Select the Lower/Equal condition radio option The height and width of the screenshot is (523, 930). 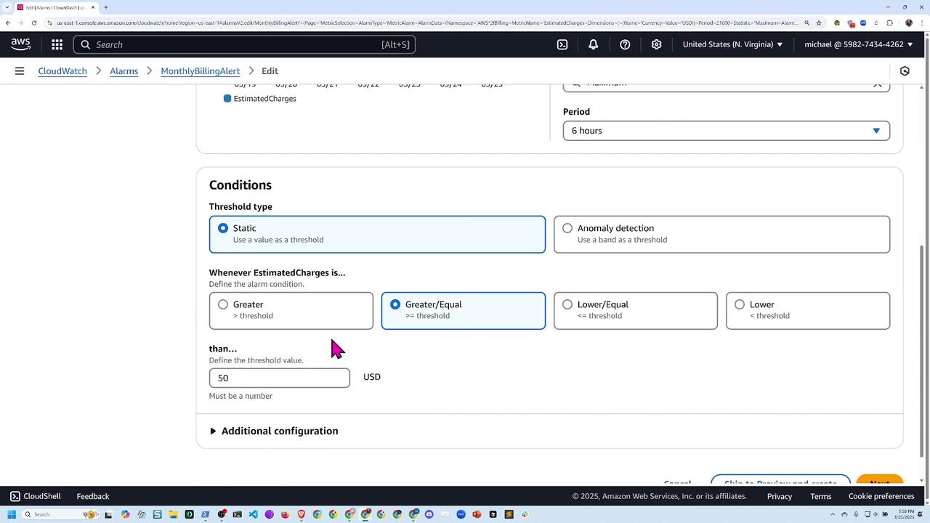click(567, 304)
